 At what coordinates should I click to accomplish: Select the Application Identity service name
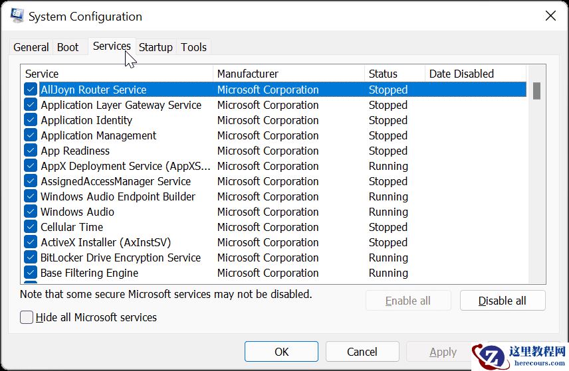click(86, 120)
